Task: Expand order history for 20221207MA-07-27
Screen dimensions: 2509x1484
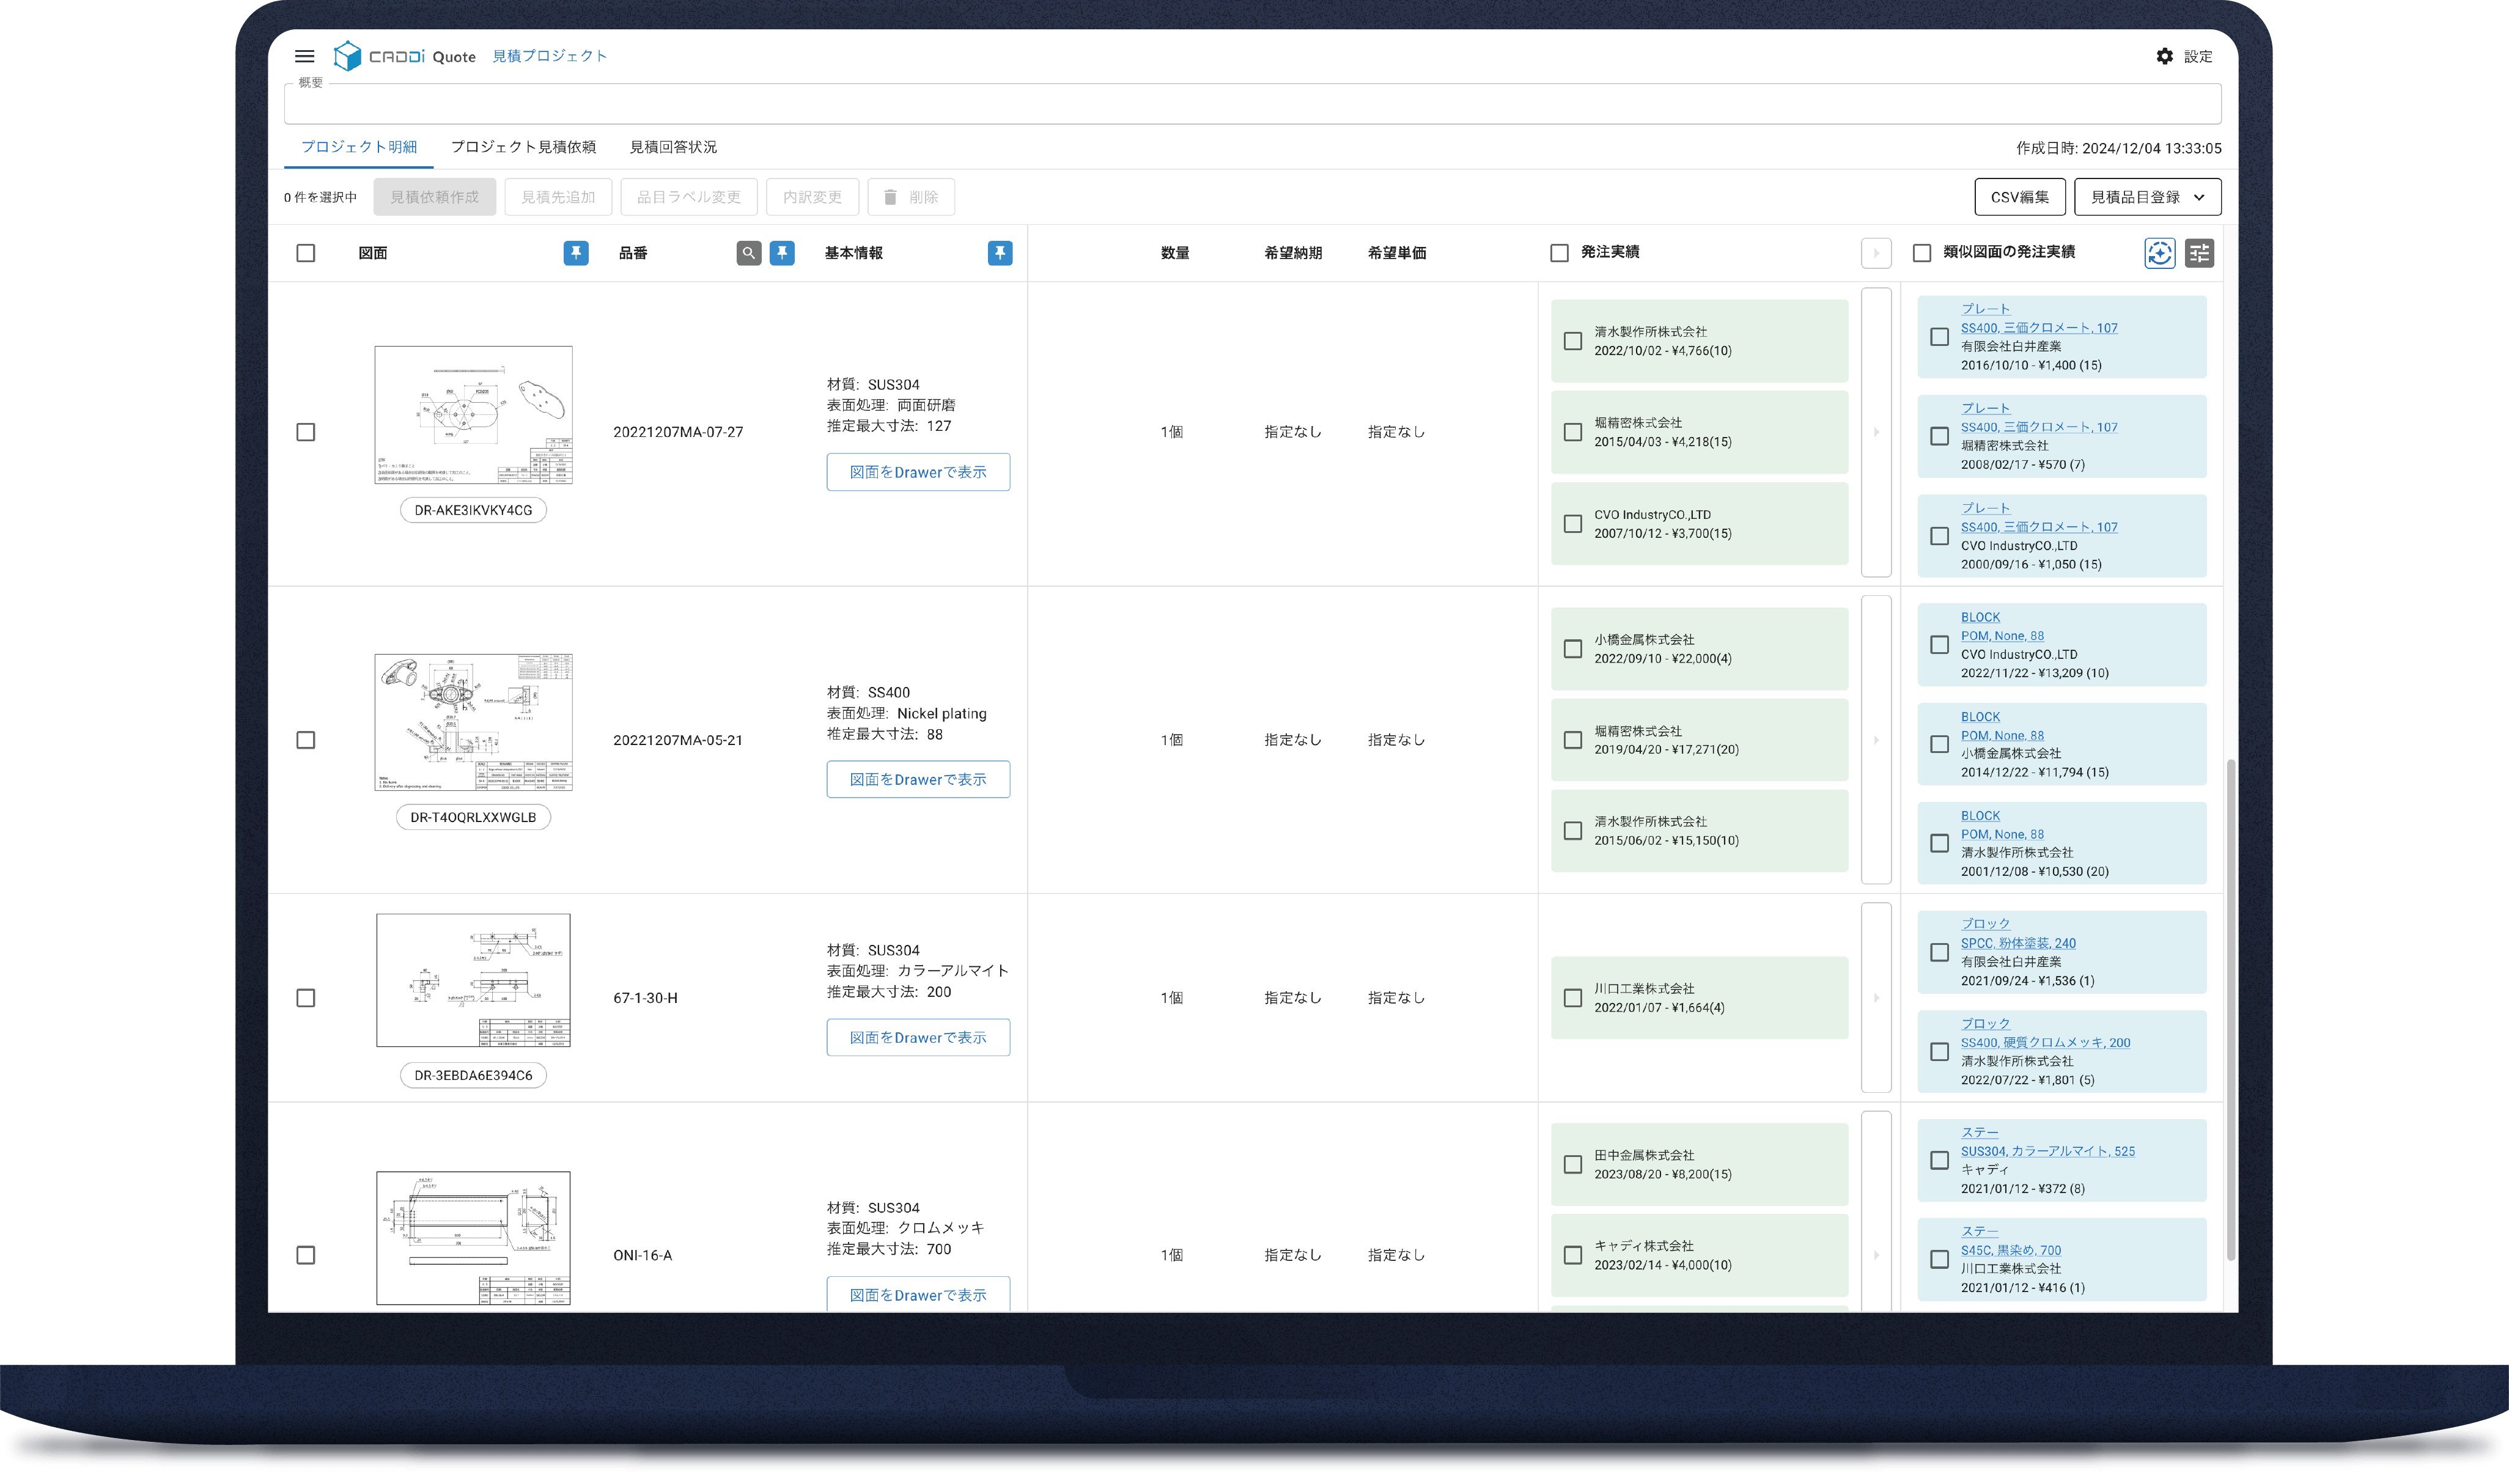Action: coord(1876,432)
